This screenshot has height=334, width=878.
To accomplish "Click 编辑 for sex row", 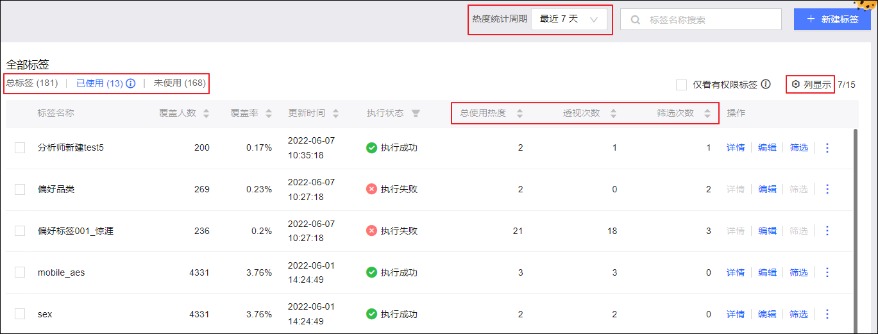I will 767,314.
